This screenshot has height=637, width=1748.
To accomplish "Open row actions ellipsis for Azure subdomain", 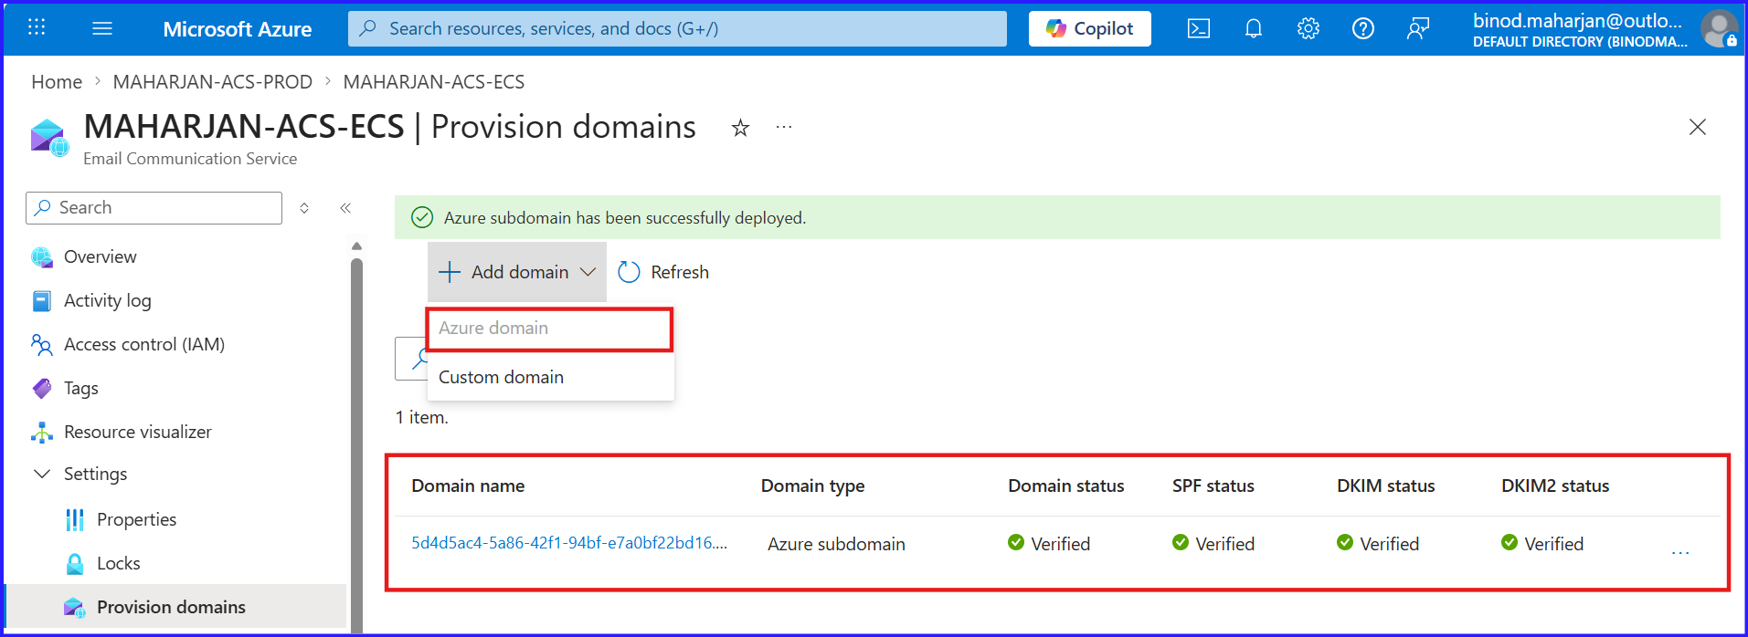I will tap(1680, 552).
